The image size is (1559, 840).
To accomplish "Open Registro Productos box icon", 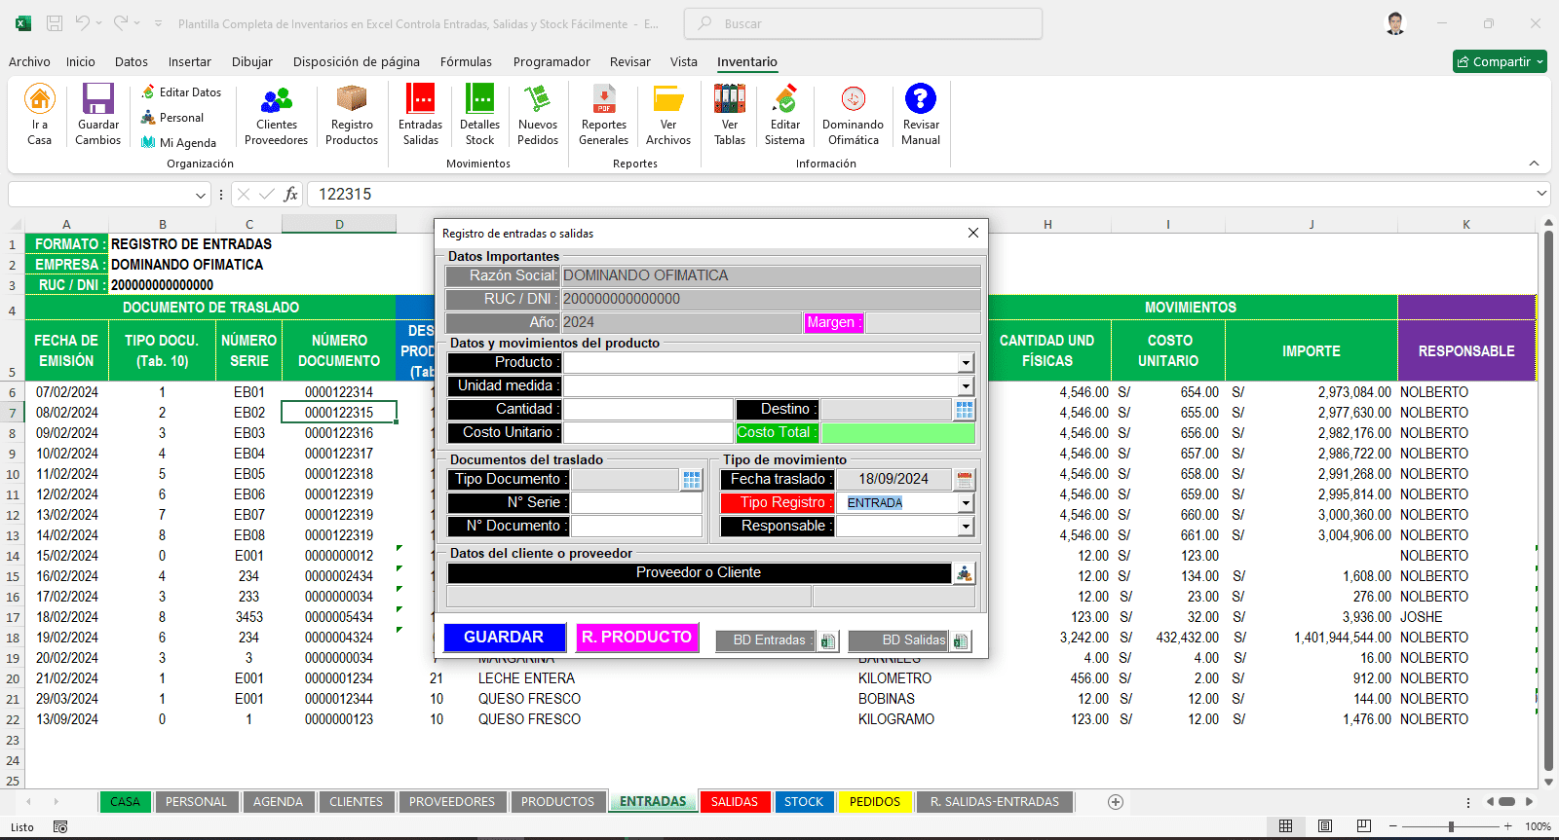I will pyautogui.click(x=352, y=99).
